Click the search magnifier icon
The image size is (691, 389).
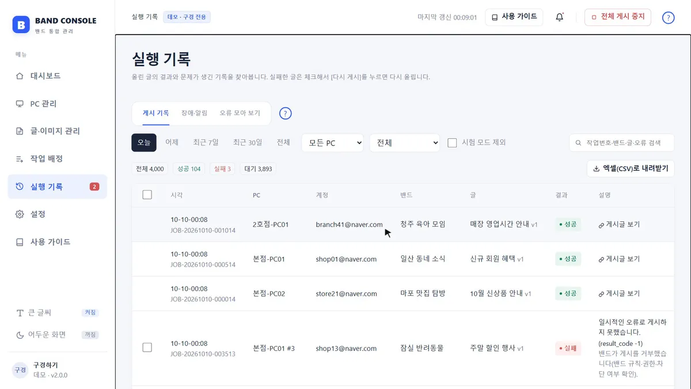(579, 143)
